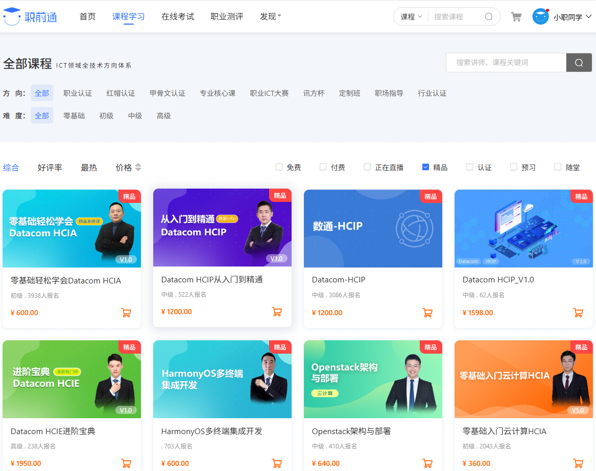Open the 课程 search type dropdown

coord(411,17)
